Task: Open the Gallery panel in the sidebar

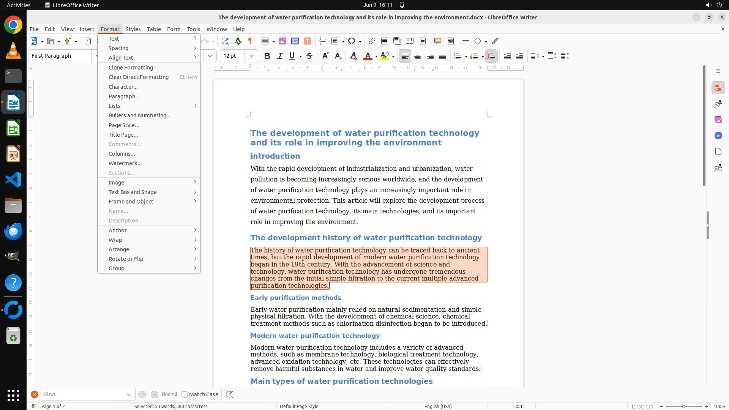Action: coord(718,120)
